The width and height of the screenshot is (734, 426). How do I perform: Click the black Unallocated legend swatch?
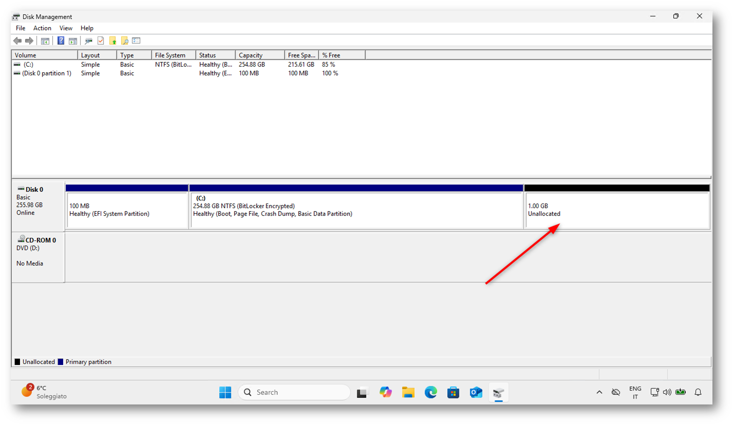[18, 362]
